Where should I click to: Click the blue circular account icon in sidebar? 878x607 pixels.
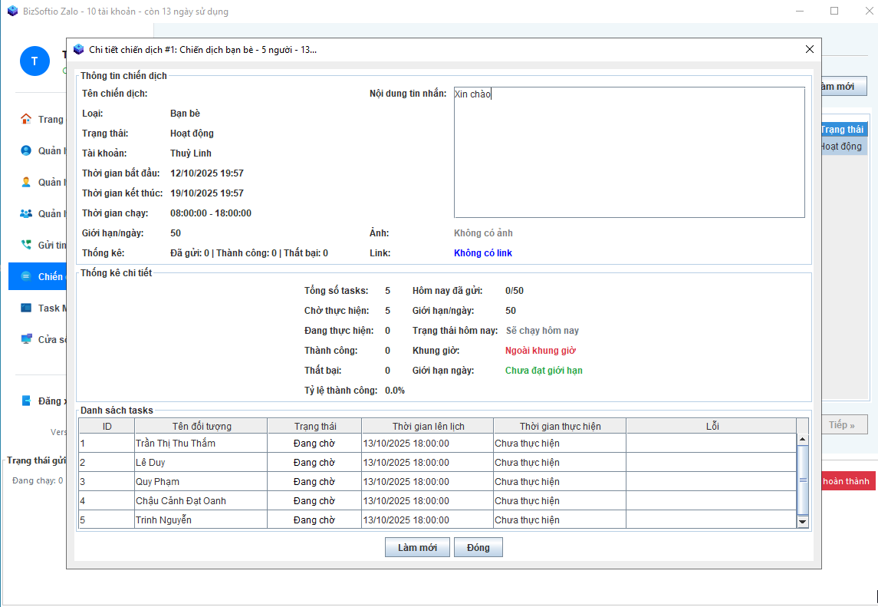(x=26, y=150)
